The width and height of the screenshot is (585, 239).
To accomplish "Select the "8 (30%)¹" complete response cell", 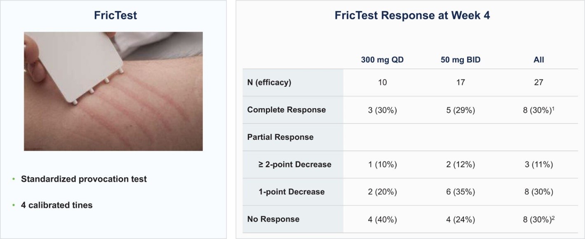I will click(538, 110).
